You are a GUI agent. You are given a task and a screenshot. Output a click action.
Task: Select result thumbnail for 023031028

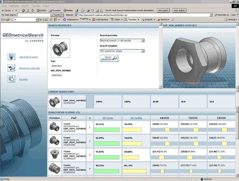pyautogui.click(x=55, y=127)
